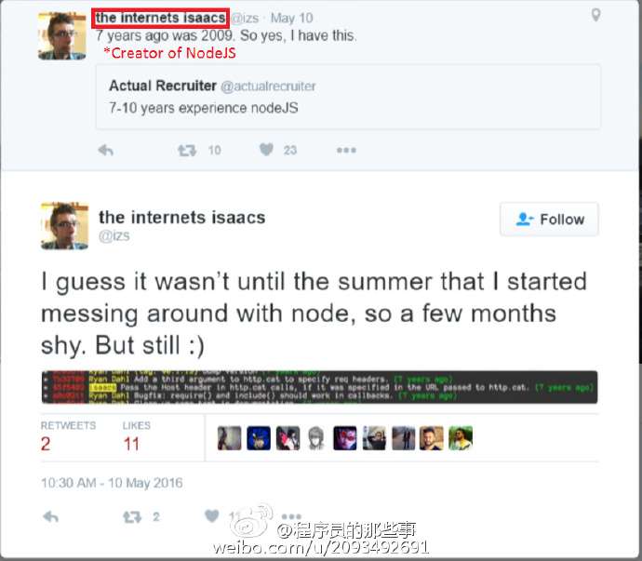
Task: Reply to the bottom main tweet
Action: tap(51, 517)
